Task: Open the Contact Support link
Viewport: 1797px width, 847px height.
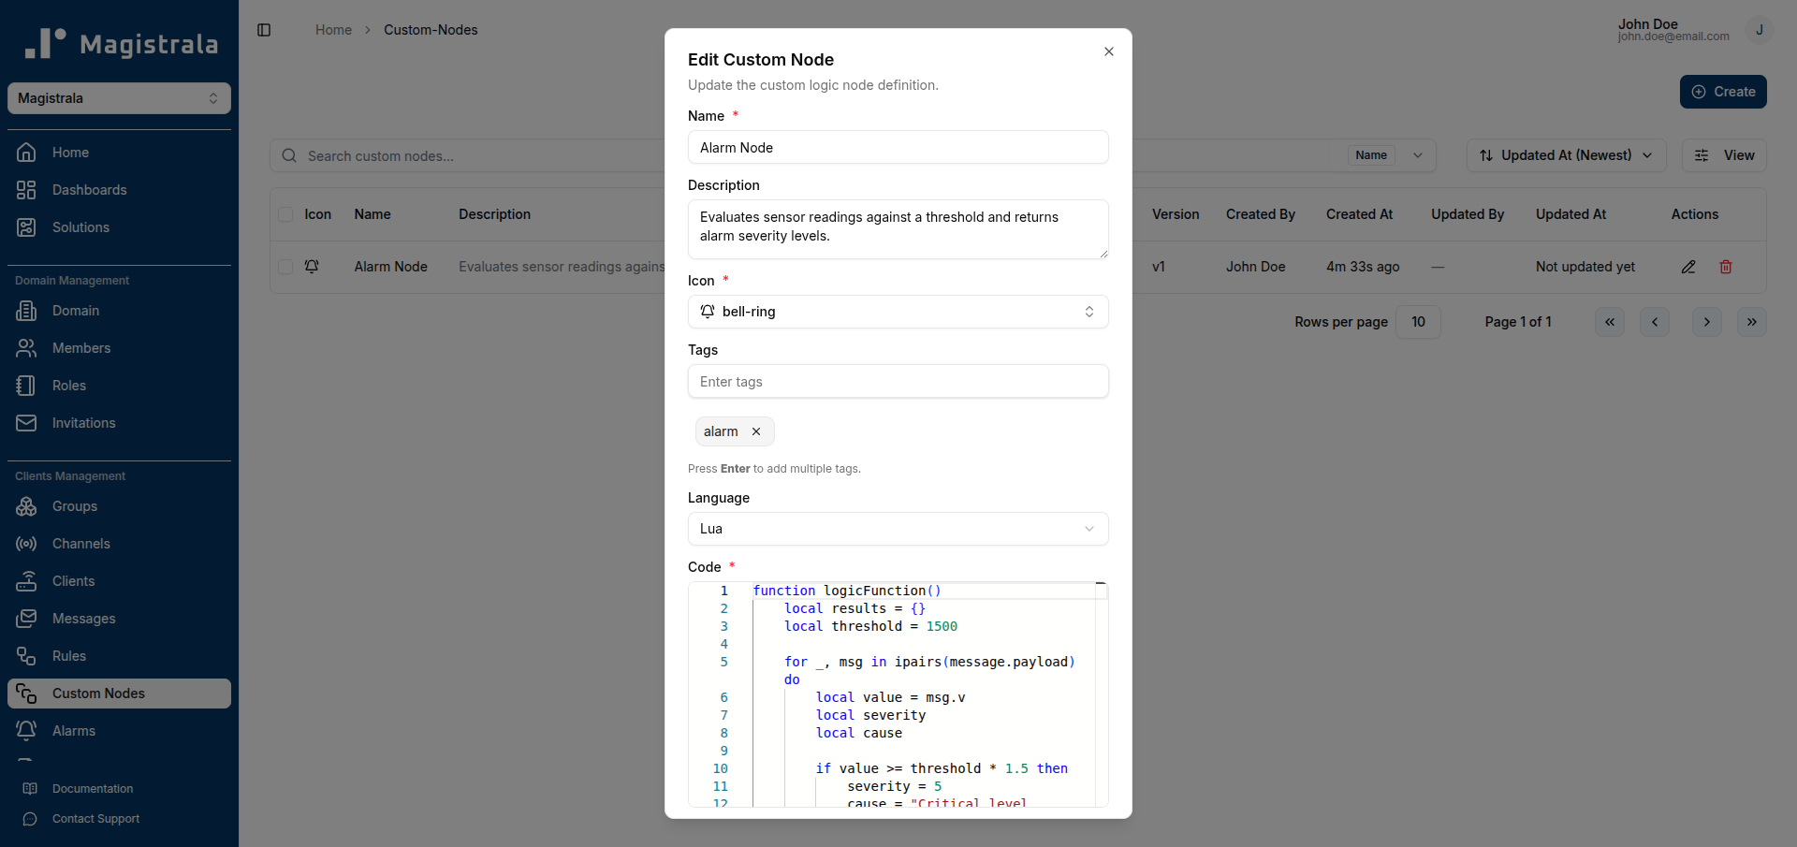Action: click(95, 819)
